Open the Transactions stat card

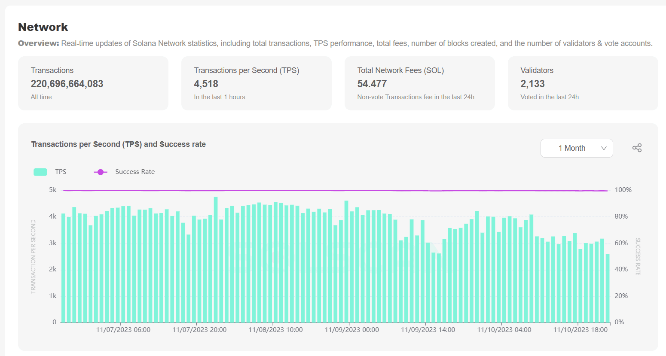point(93,83)
